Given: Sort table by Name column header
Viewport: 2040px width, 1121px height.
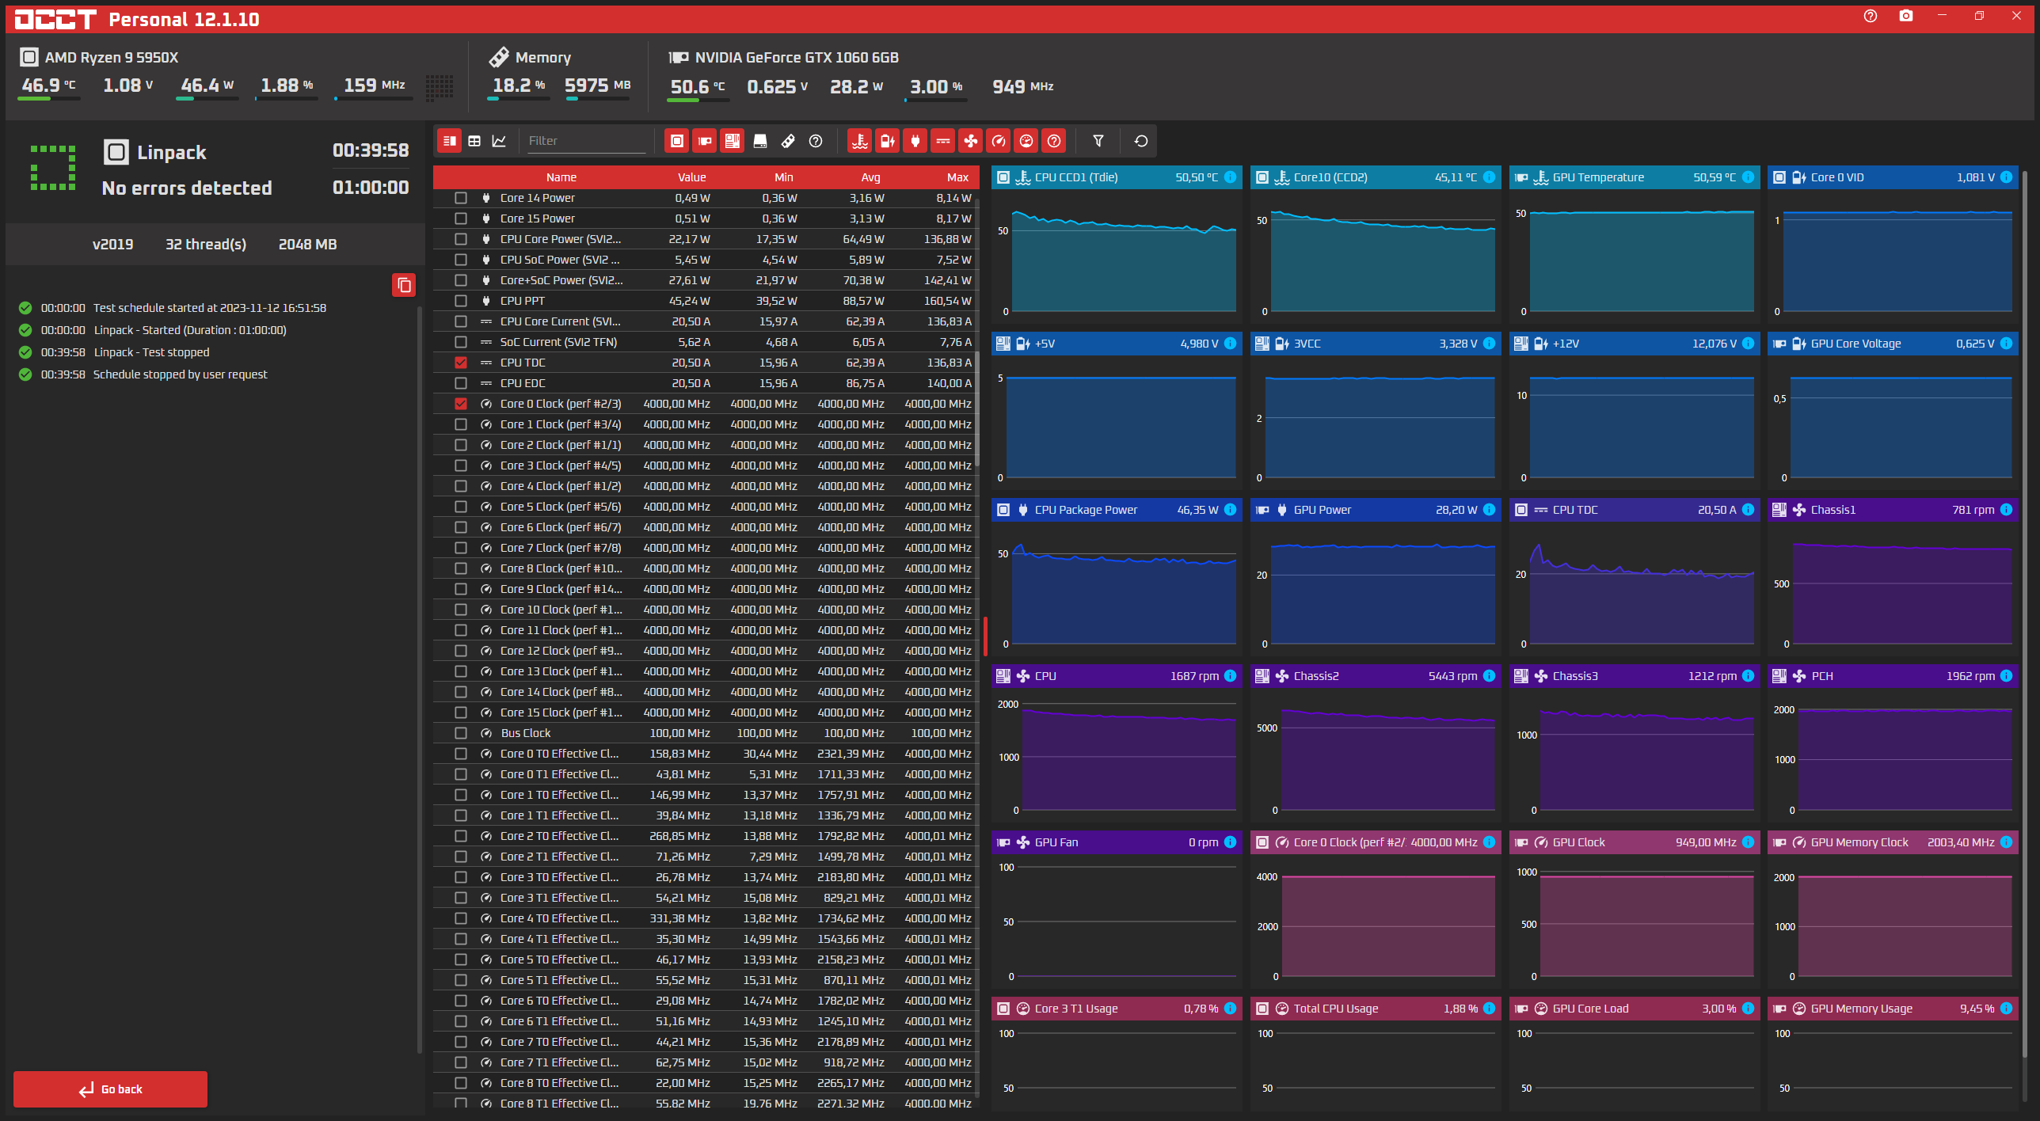Looking at the screenshot, I should (561, 177).
